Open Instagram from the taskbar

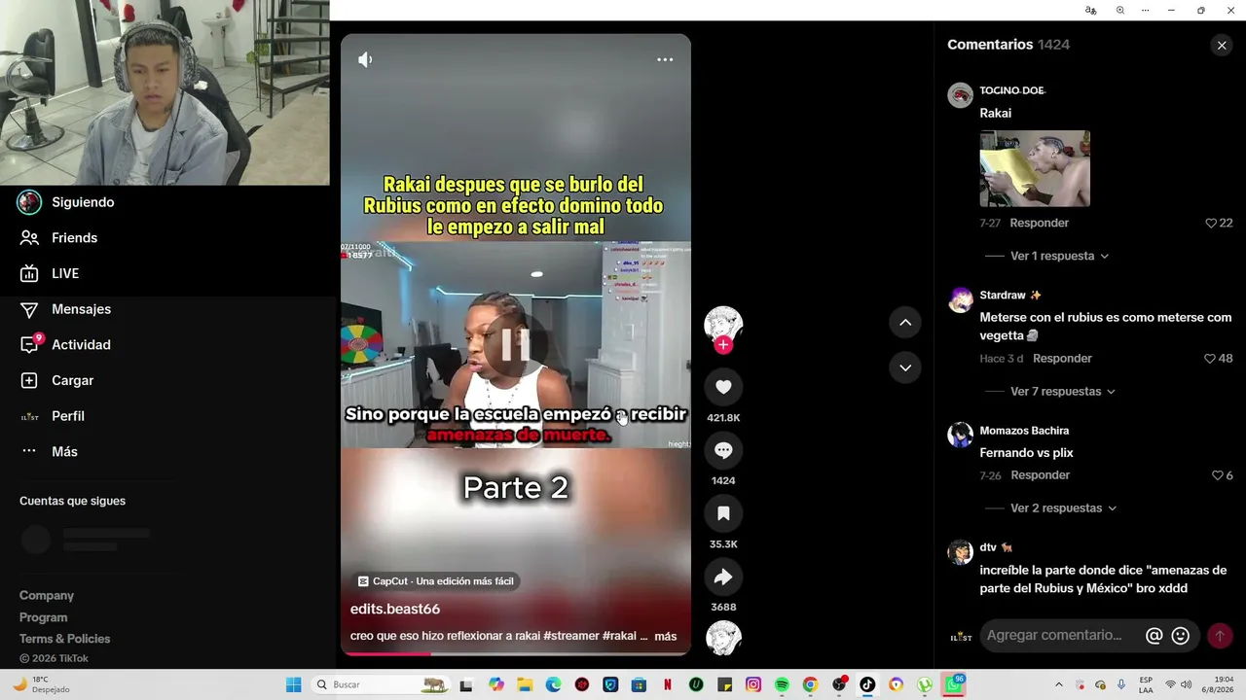[753, 684]
